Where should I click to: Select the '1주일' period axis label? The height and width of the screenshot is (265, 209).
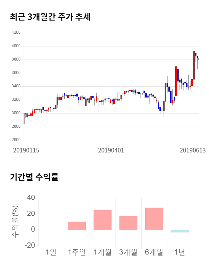click(77, 252)
